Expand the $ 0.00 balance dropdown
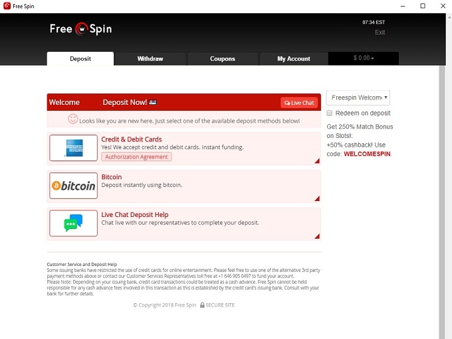 363,58
